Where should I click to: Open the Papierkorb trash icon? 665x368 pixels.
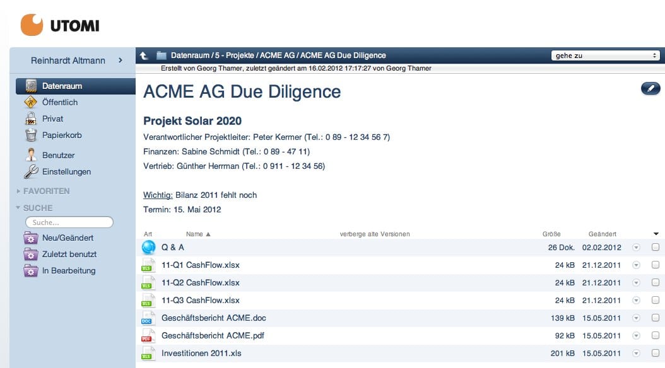point(31,135)
